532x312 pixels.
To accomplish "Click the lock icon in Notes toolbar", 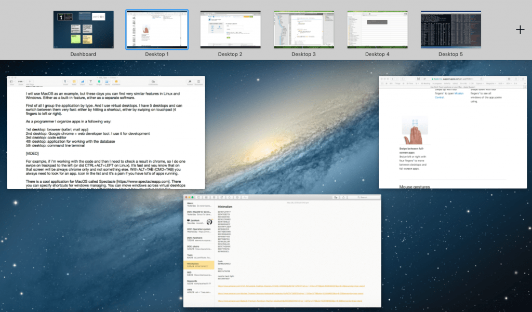I will [229, 197].
